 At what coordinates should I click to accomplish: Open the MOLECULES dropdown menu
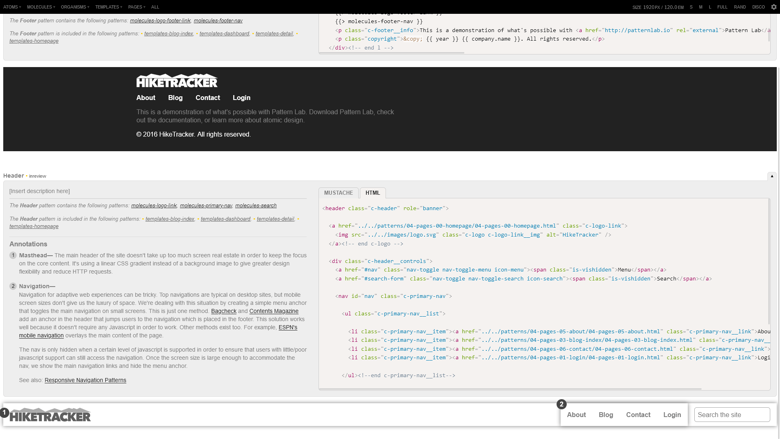click(39, 7)
